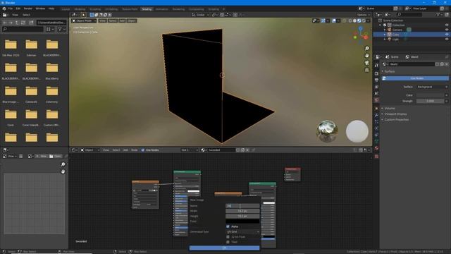The height and width of the screenshot is (254, 451).
Task: Toggle Use Nodes checkbox in node editor
Action: pos(143,150)
